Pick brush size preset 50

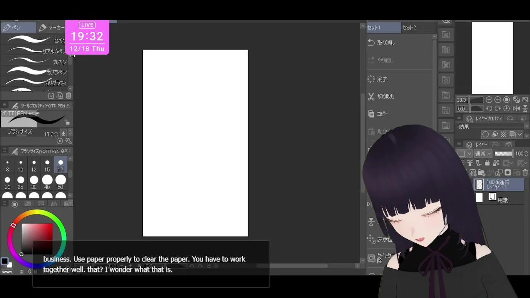coord(60,183)
